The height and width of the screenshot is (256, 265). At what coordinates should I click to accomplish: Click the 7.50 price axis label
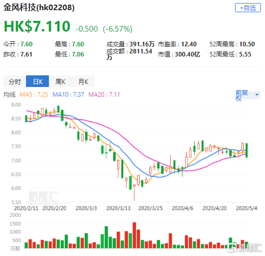[16, 147]
